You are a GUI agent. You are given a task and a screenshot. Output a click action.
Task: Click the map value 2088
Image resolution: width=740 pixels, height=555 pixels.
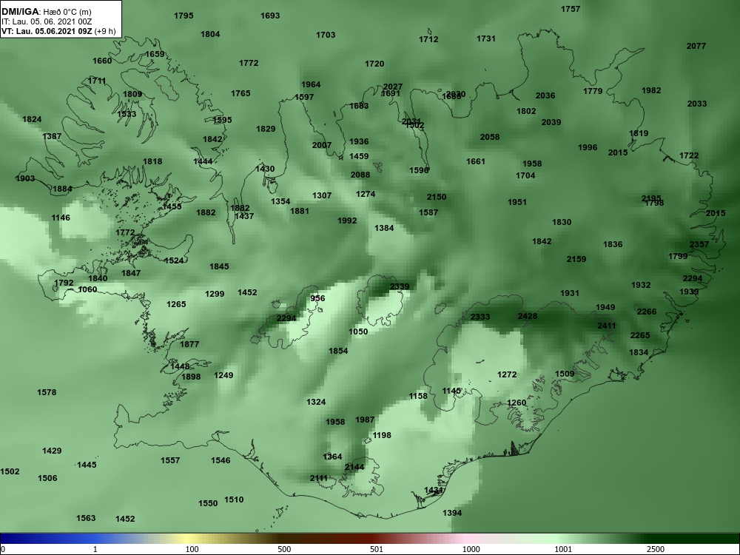pyautogui.click(x=360, y=175)
